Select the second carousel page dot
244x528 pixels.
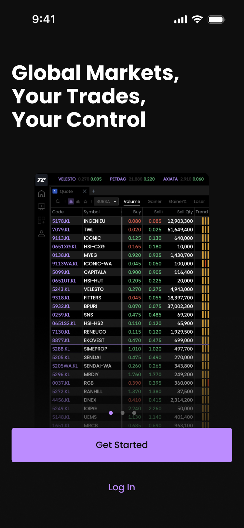coord(122,413)
